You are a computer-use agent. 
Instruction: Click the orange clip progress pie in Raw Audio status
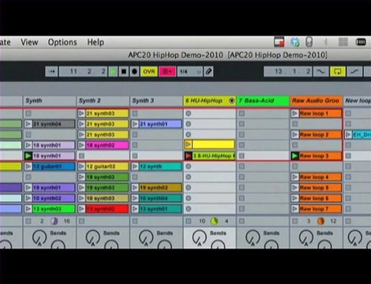point(320,221)
